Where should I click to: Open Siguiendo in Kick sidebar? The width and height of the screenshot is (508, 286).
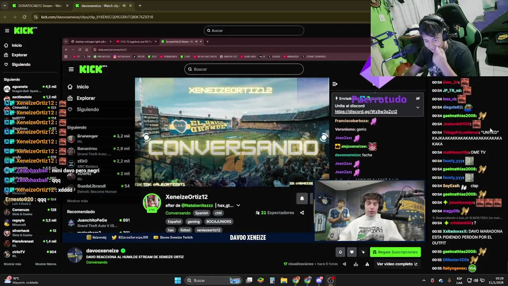point(21,64)
